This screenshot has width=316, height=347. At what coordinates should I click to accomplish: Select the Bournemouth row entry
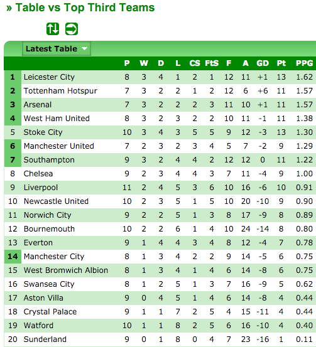point(160,229)
